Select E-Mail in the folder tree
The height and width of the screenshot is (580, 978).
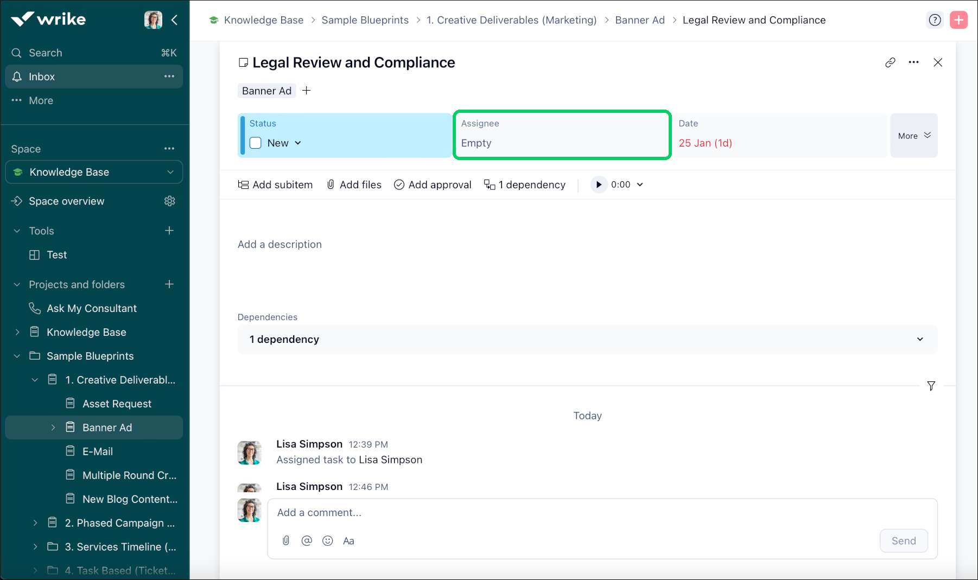coord(98,451)
